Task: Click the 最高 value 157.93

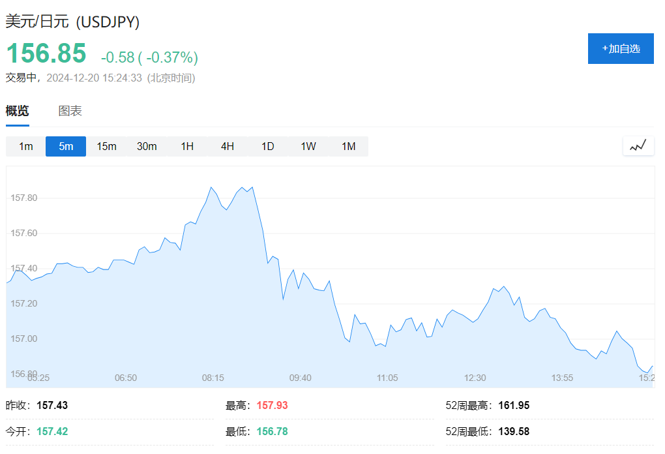Action: [272, 406]
